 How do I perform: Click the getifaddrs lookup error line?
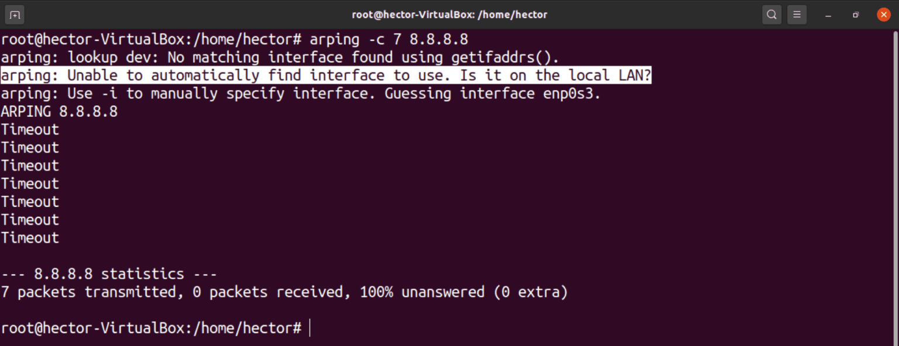(279, 57)
